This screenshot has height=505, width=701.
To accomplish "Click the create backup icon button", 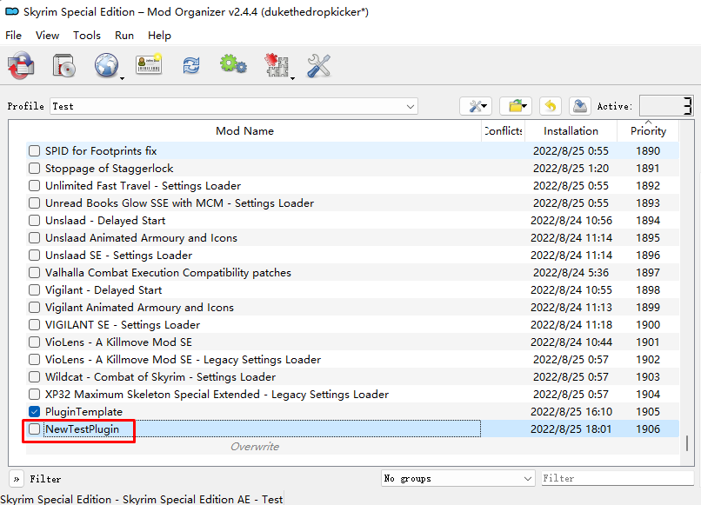I will (x=580, y=106).
